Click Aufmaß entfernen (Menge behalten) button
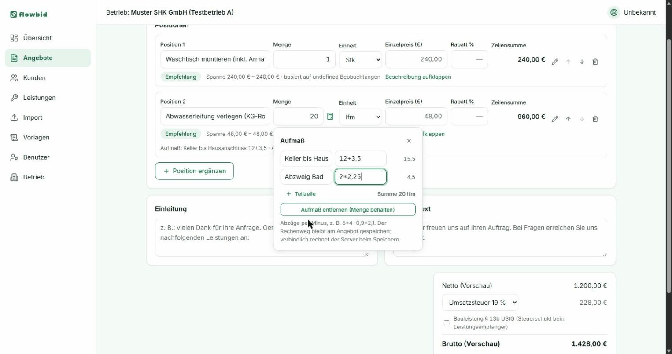 click(x=348, y=210)
